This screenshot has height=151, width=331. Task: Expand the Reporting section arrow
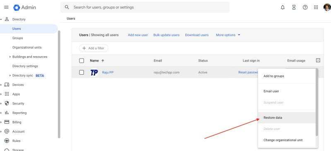(x=1, y=113)
